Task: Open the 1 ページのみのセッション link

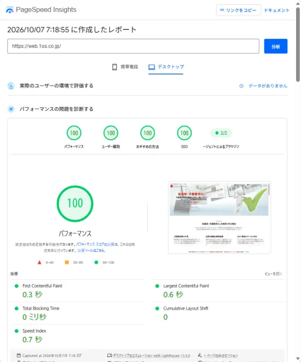Action: click(221, 356)
